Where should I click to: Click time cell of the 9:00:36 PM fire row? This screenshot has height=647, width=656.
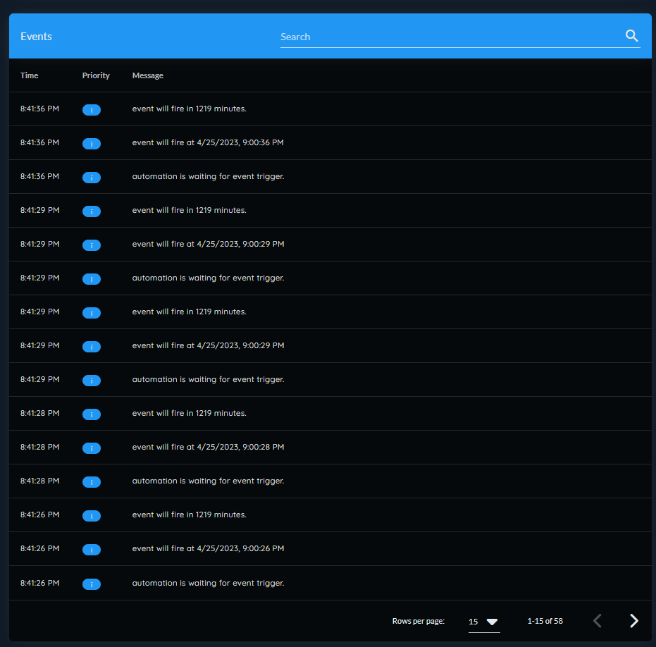click(39, 142)
